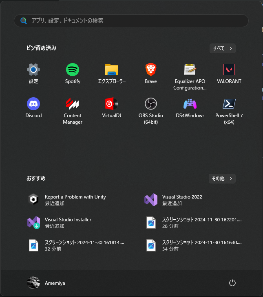Open screenshot 2024-11-30 161814 file
The width and height of the screenshot is (263, 297).
pyautogui.click(x=77, y=245)
